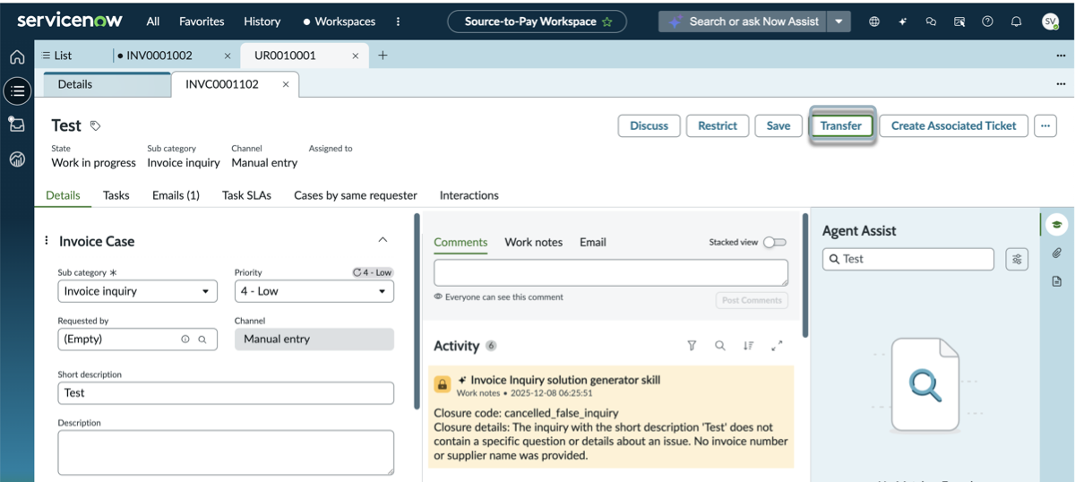Viewport: 1075px width, 482px height.
Task: Open the analytics dashboard sidebar icon
Action: click(x=17, y=159)
